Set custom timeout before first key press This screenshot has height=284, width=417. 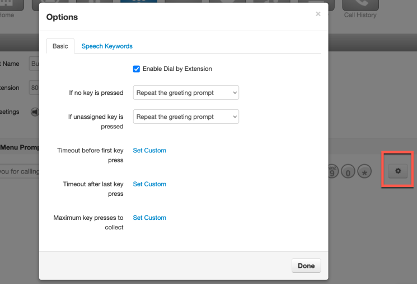tap(149, 150)
